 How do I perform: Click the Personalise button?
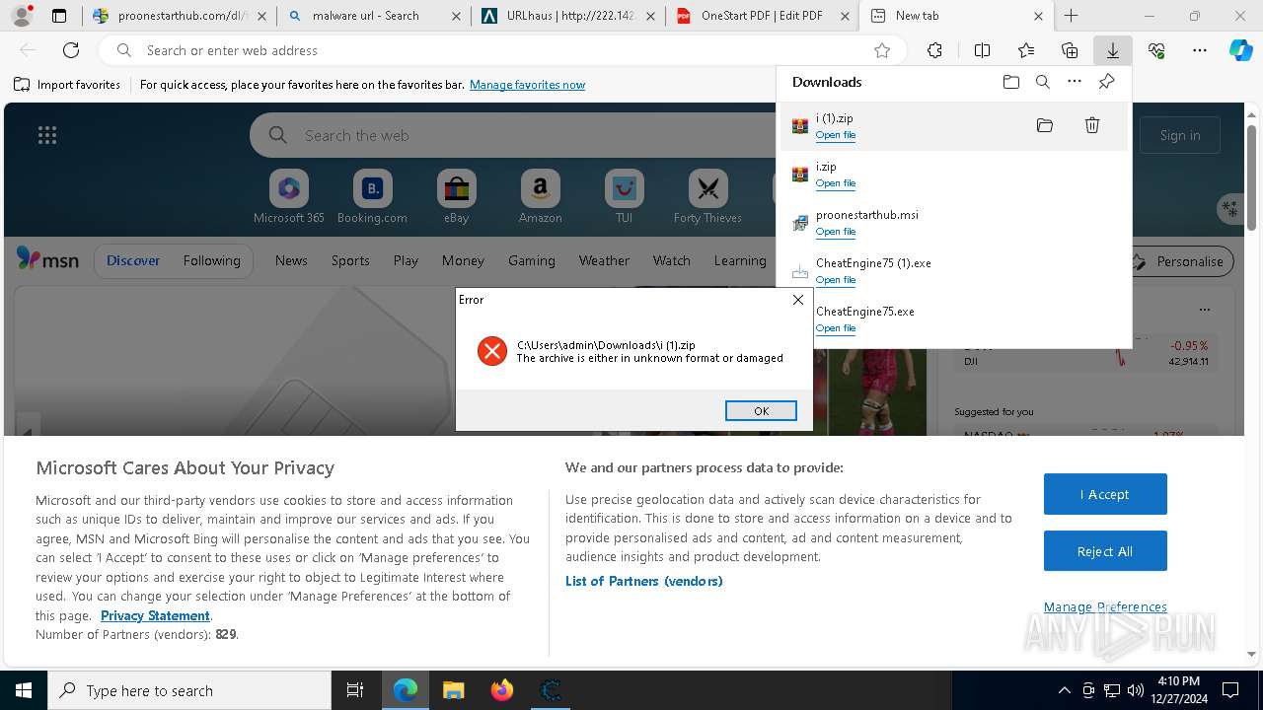point(1179,261)
